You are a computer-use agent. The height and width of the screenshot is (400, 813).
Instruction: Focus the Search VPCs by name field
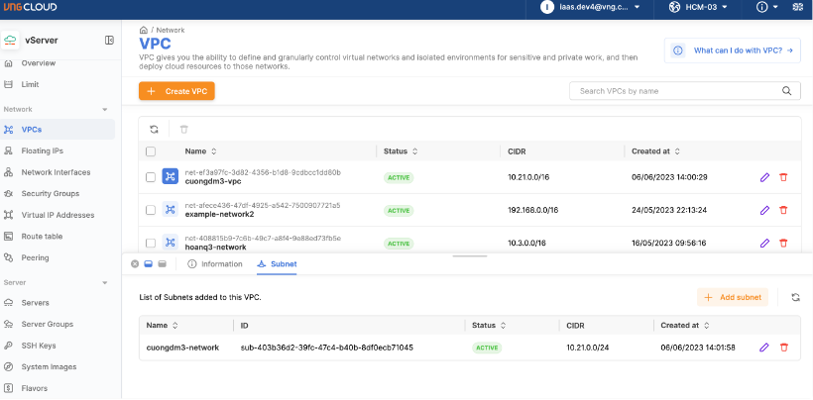[674, 91]
